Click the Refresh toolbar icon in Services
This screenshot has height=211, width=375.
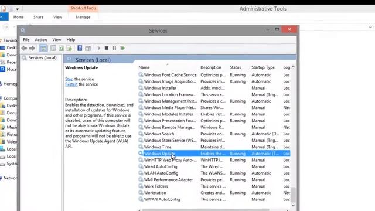pos(62,48)
